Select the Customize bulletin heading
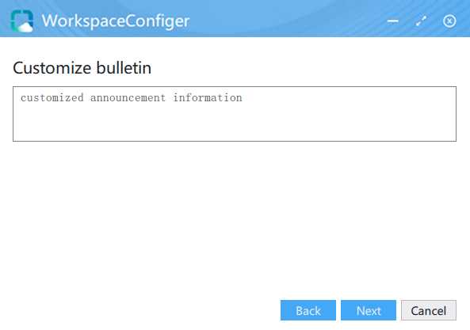Screen dimensions: 470x330 pos(82,67)
